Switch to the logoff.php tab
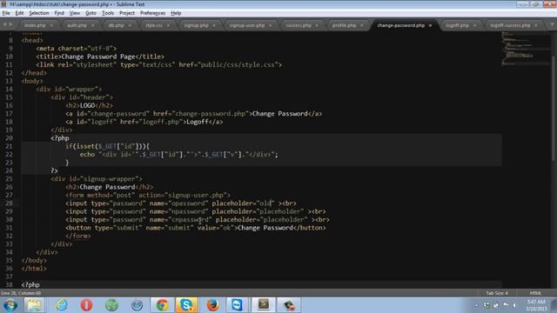 (457, 25)
